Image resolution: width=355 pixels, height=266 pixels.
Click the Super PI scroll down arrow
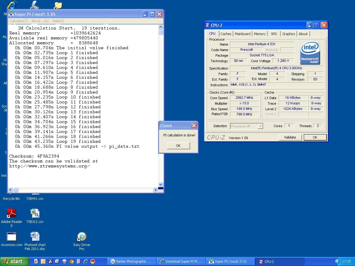(x=161, y=185)
